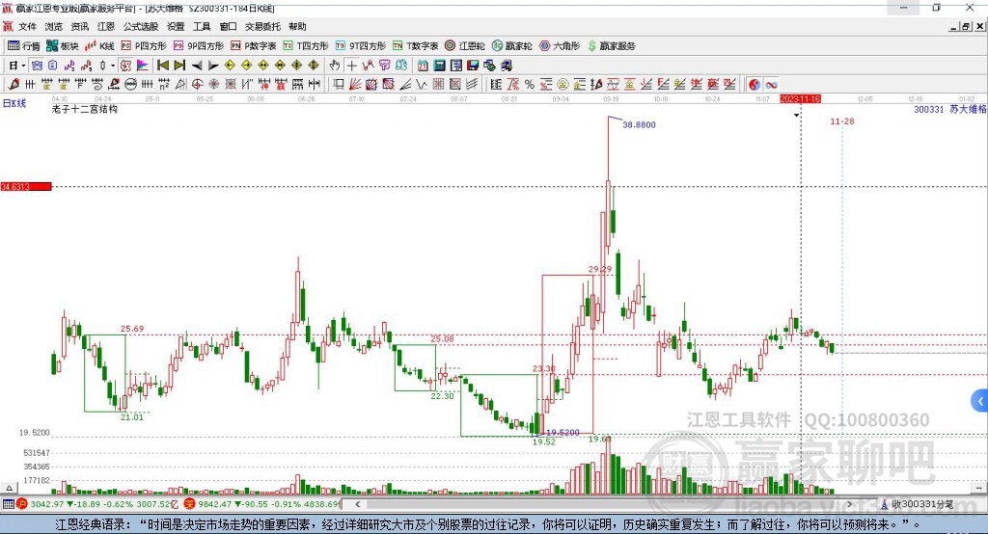The image size is (988, 534).
Task: Click the circled 金 golden ratio icon
Action: click(563, 85)
